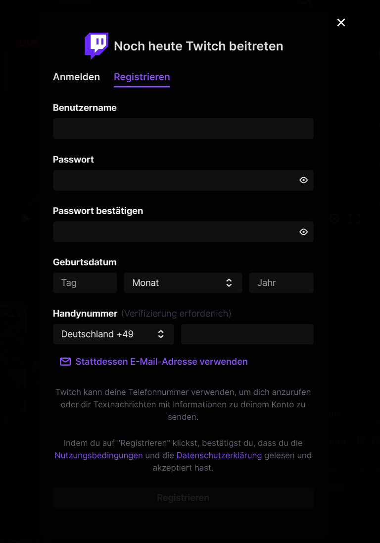This screenshot has width=380, height=543.
Task: Dismiss the dialog with the X icon
Action: tap(341, 22)
